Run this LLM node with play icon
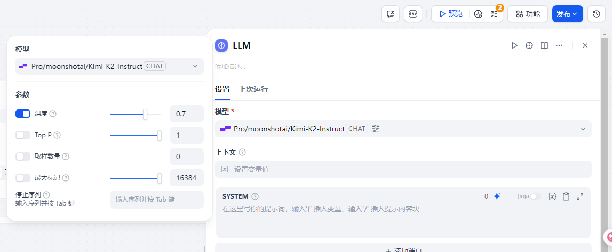 click(x=514, y=45)
